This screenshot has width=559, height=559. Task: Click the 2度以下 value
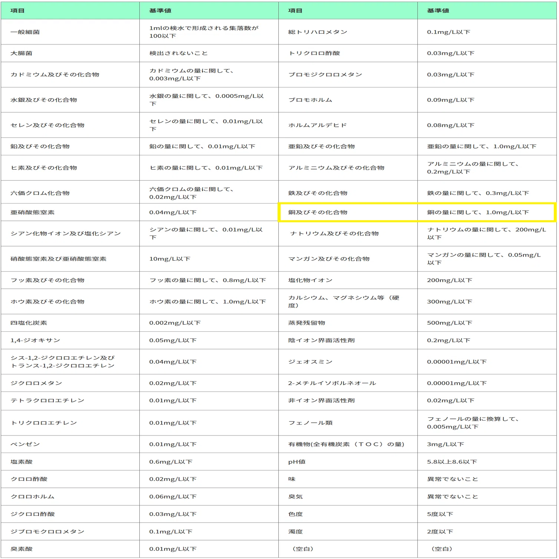click(440, 532)
